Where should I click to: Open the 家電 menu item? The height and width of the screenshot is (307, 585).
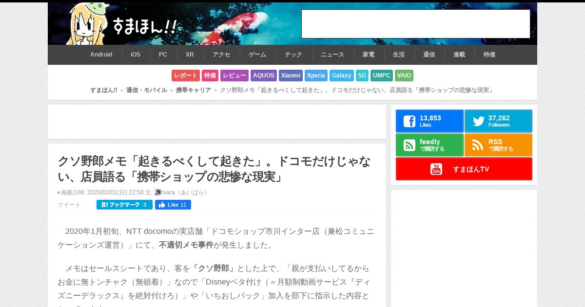coord(369,55)
